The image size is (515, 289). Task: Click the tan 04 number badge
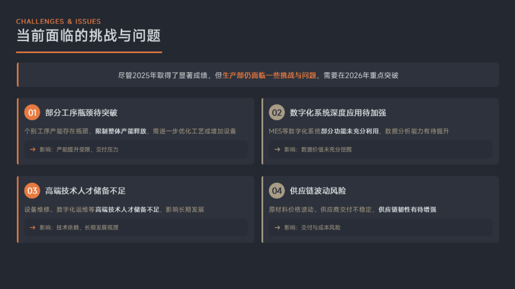(x=277, y=191)
